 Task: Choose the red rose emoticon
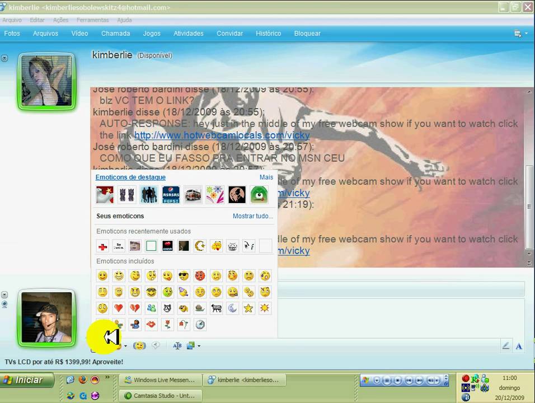167,324
